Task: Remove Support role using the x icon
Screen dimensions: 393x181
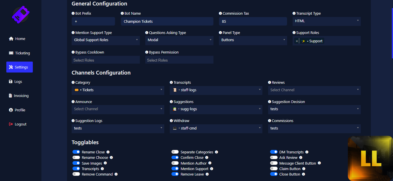Action: point(297,41)
